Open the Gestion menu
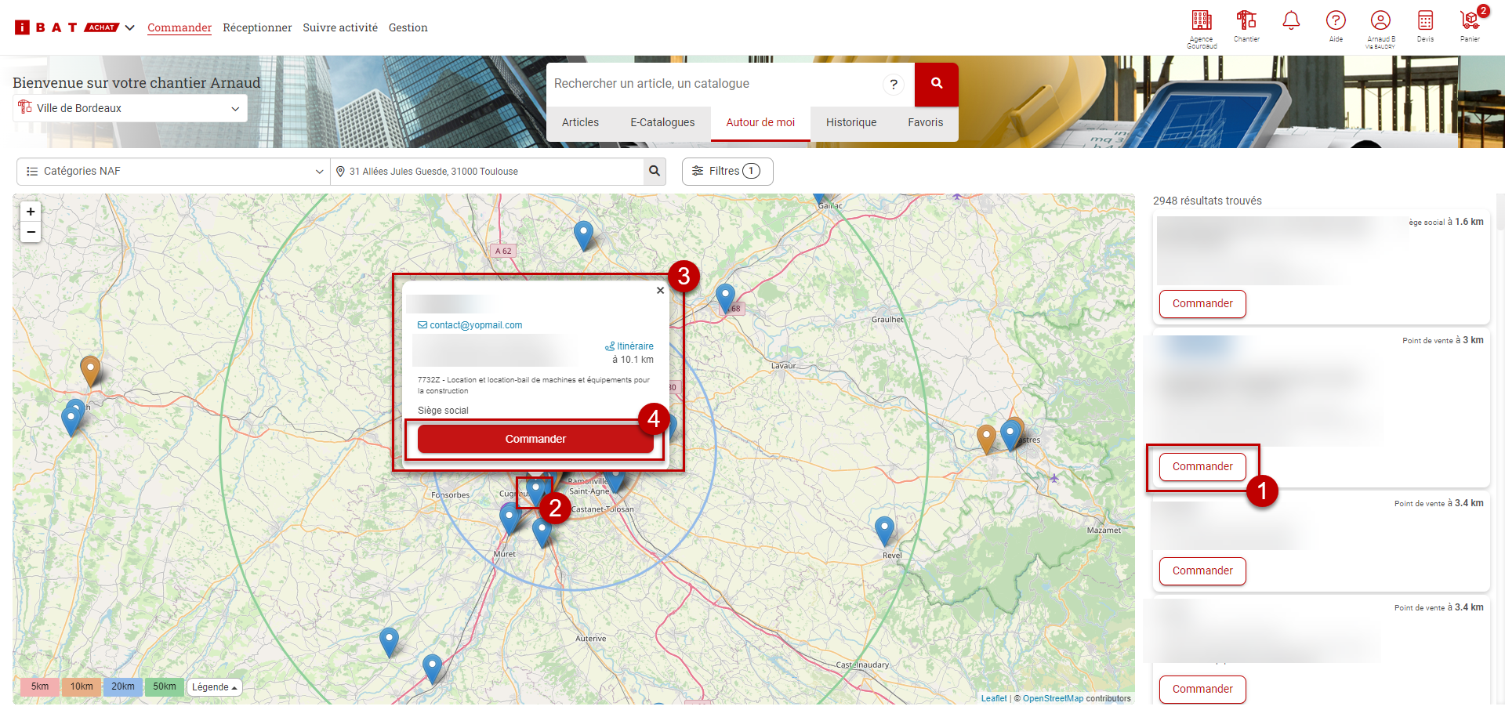The height and width of the screenshot is (728, 1505). 408,27
